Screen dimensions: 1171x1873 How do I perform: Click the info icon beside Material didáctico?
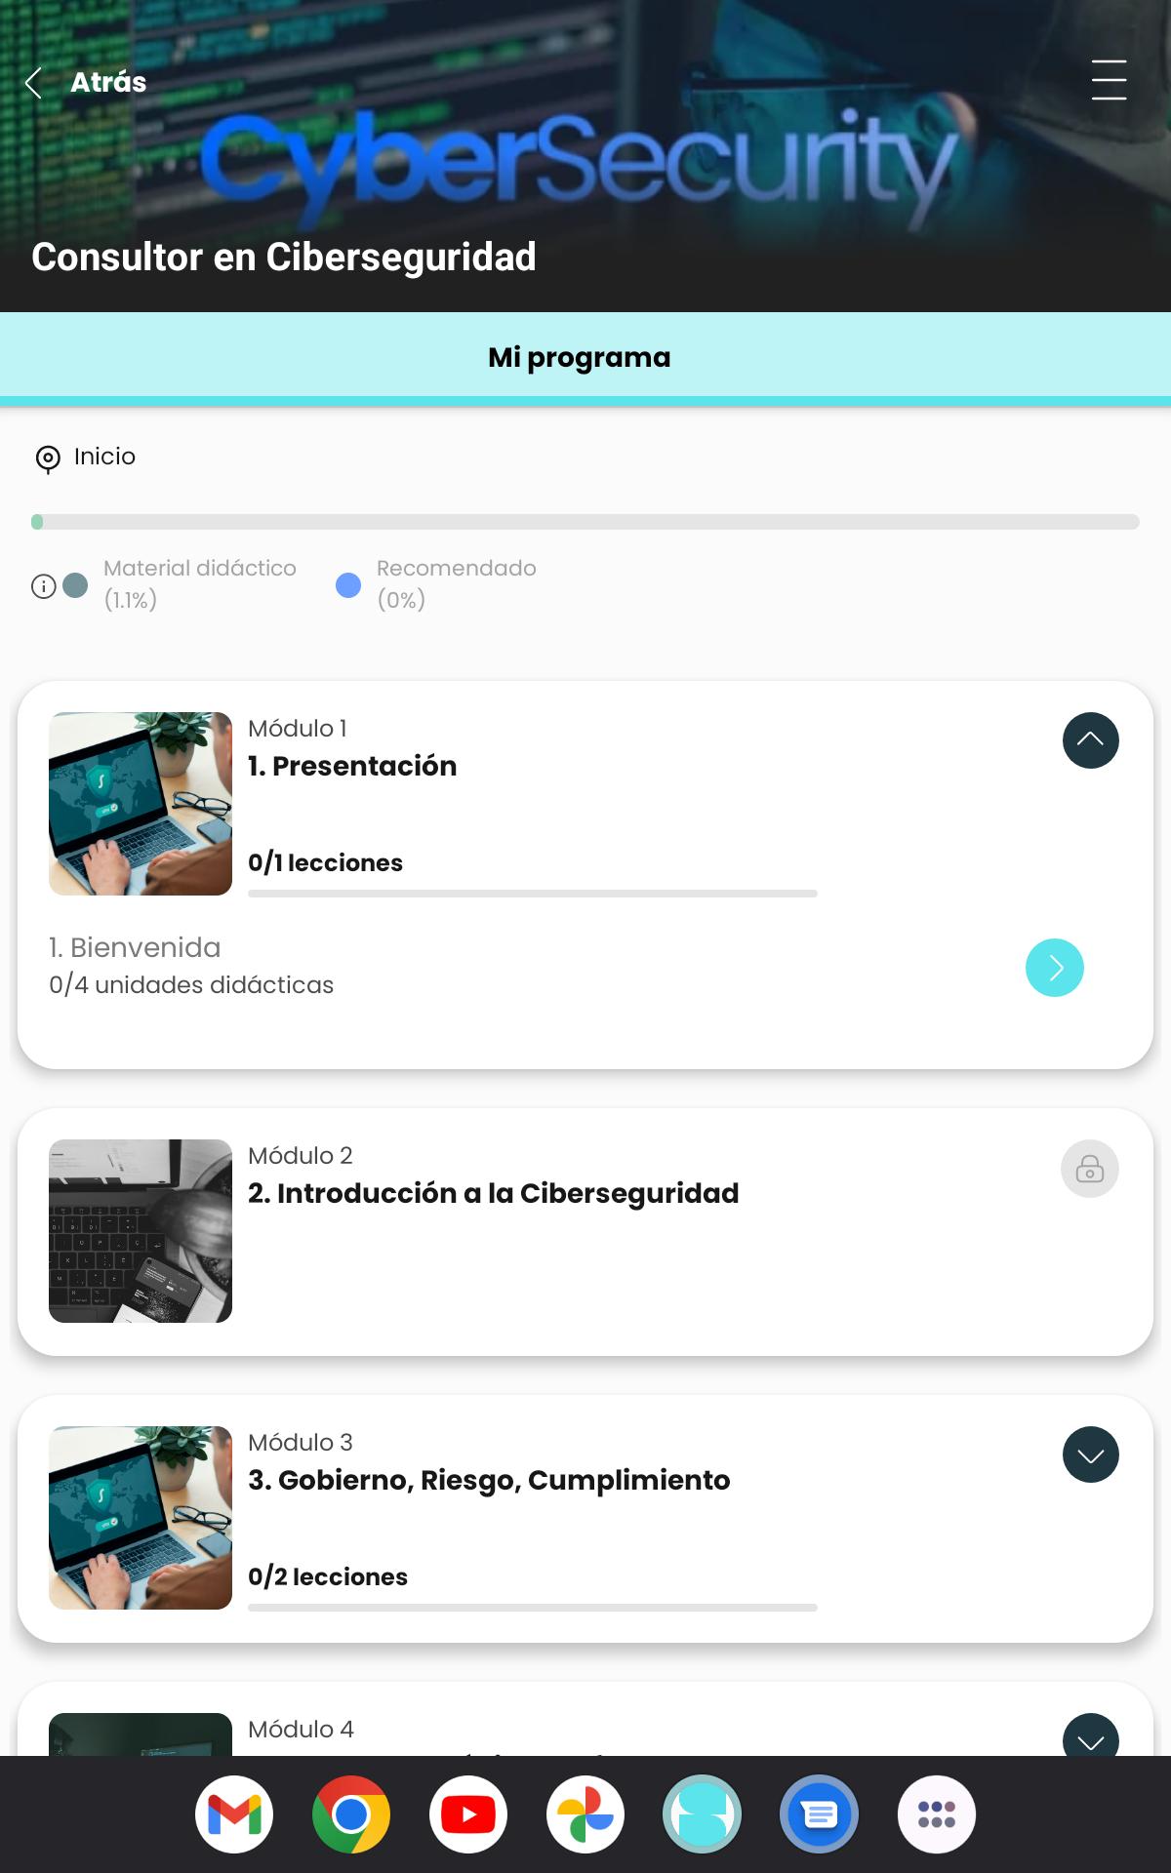tap(43, 585)
